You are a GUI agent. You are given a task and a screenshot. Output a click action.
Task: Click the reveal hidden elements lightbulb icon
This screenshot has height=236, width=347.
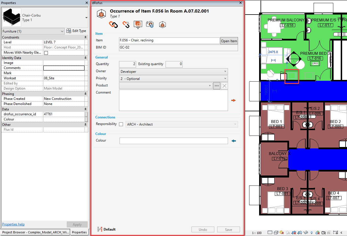(x=312, y=232)
